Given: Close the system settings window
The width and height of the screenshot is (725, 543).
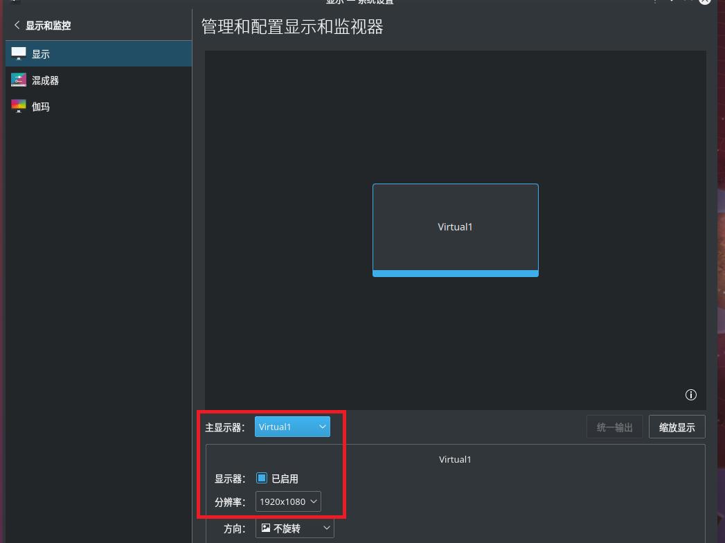Looking at the screenshot, I should point(704,1).
